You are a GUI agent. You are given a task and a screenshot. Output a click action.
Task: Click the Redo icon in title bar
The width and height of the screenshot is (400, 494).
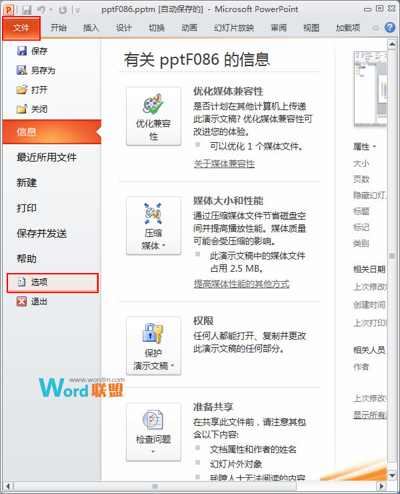click(63, 10)
